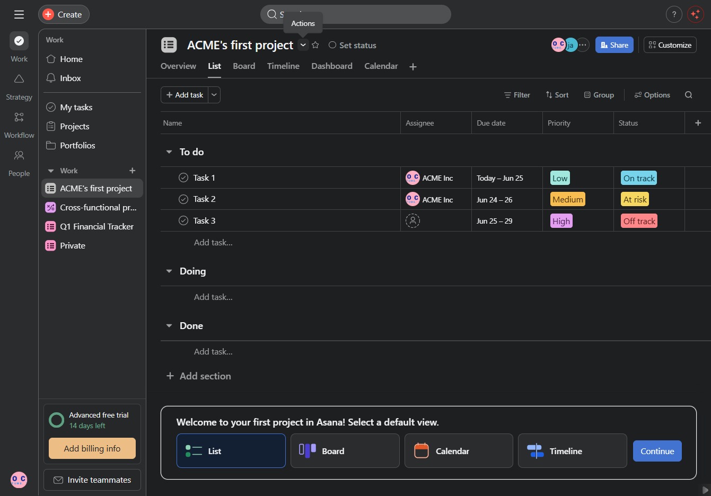Open Portfolios in the sidebar
The width and height of the screenshot is (711, 496).
tap(92, 145)
